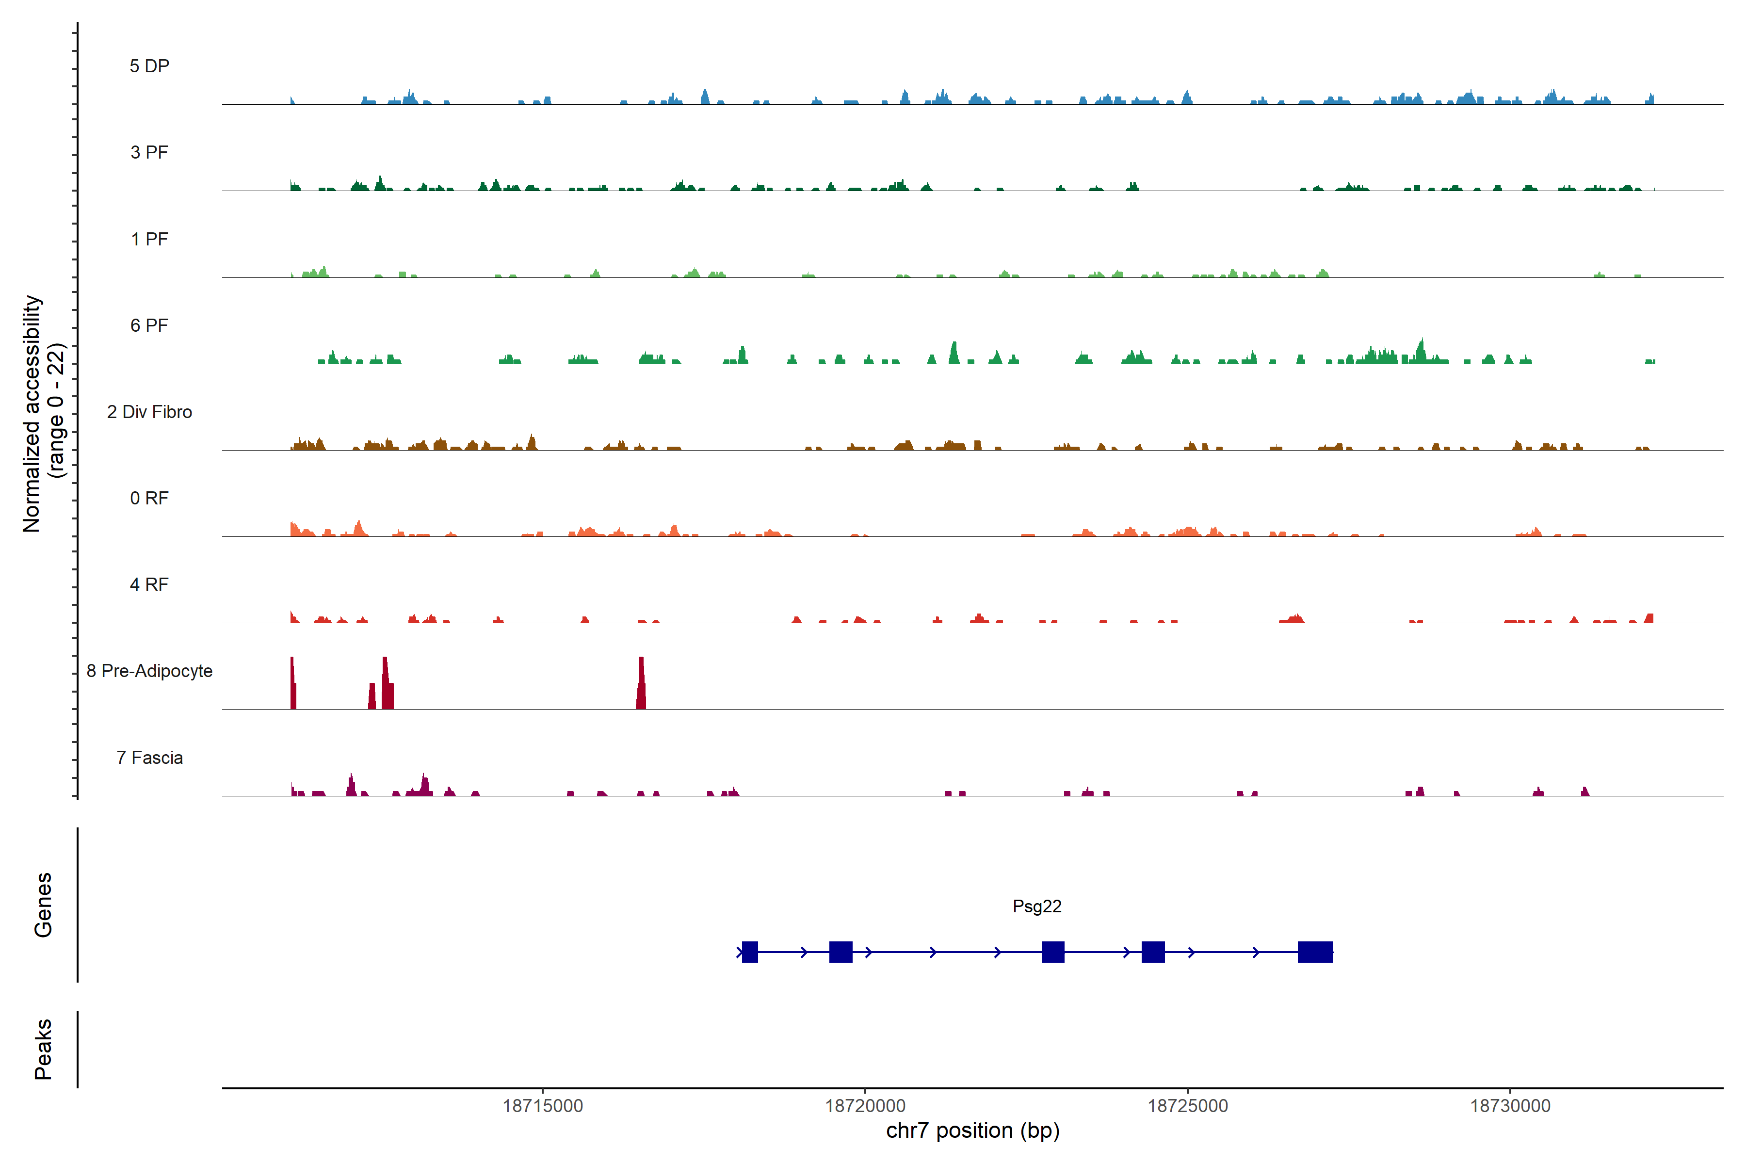Screen dimensions: 1746x1164
Task: Click the Genes panel label
Action: click(x=43, y=905)
